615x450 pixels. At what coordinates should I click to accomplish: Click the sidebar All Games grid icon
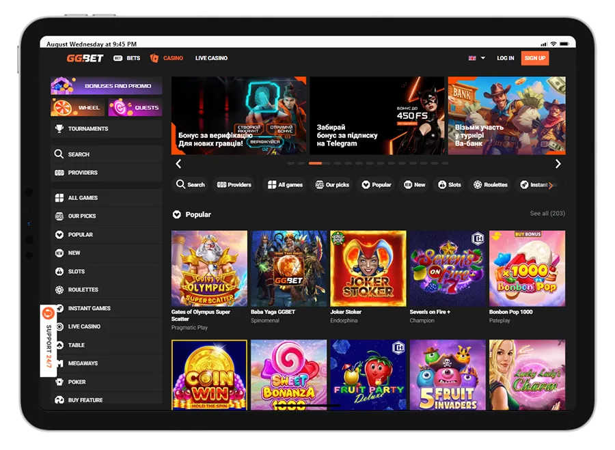pyautogui.click(x=59, y=197)
